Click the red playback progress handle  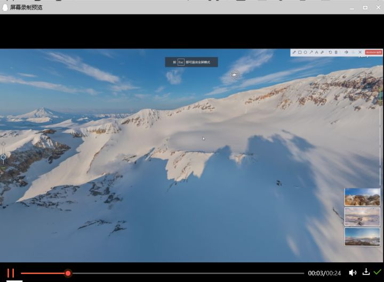[68, 273]
